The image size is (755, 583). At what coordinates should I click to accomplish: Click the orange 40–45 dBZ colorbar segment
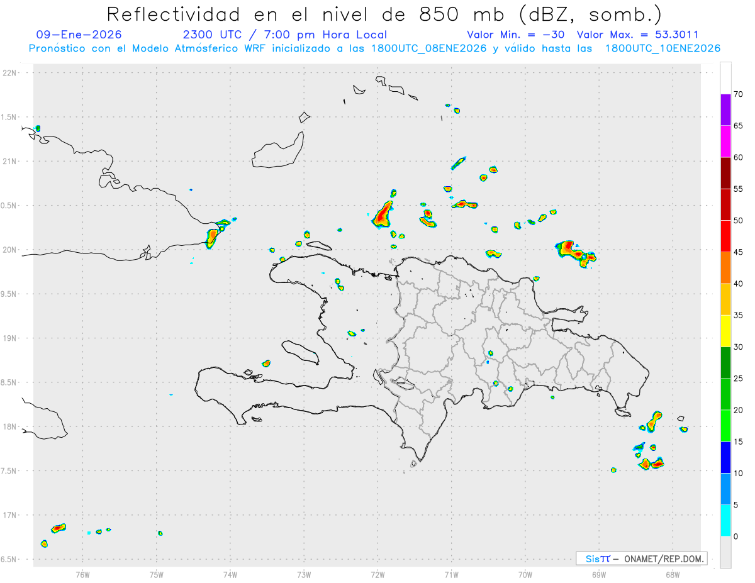point(725,268)
